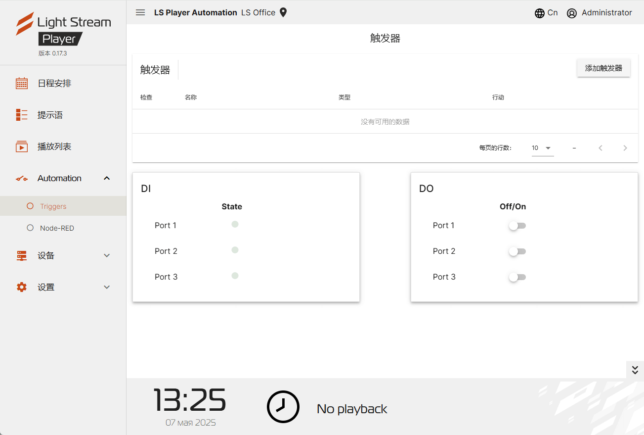The height and width of the screenshot is (435, 644).
Task: Click the State header in DI card
Action: click(232, 206)
